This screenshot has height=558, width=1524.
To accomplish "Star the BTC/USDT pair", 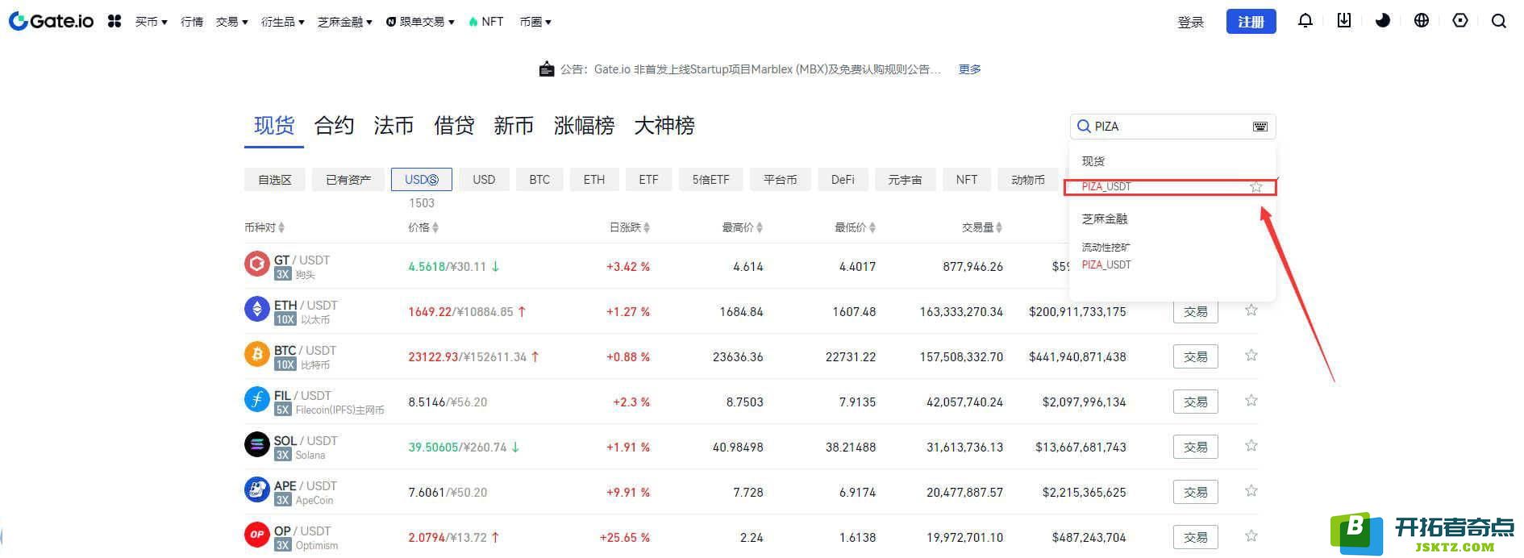I will pyautogui.click(x=1251, y=356).
